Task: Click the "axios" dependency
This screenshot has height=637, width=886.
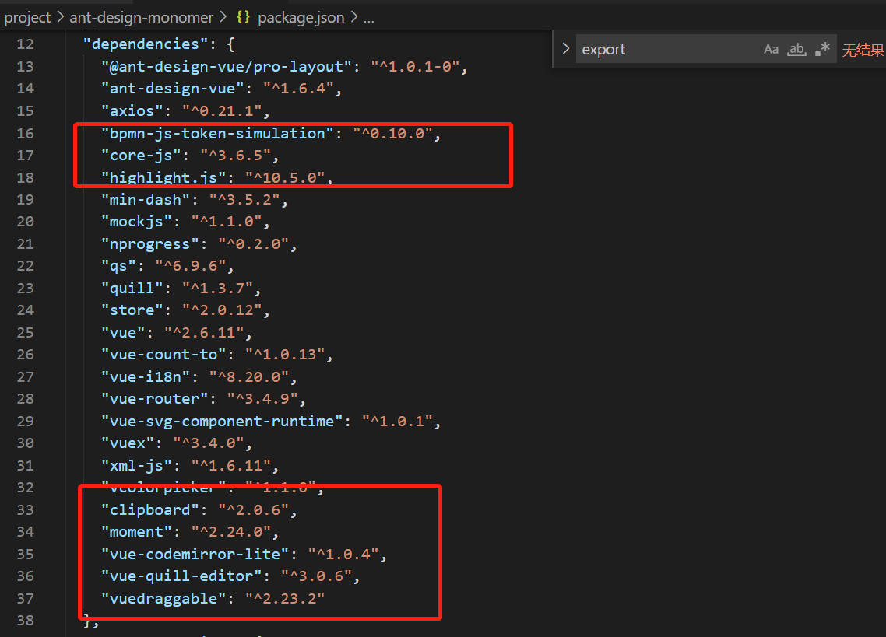Action: tap(132, 110)
